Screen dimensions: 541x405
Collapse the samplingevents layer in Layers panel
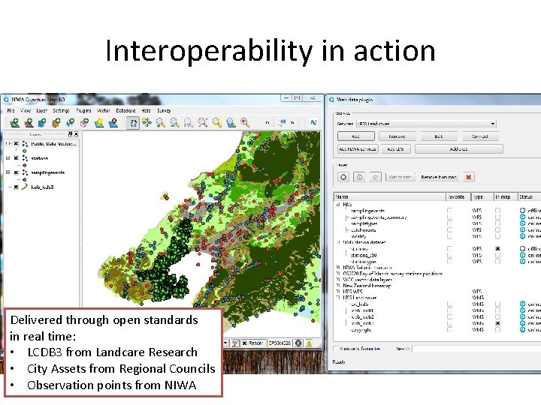point(8,172)
